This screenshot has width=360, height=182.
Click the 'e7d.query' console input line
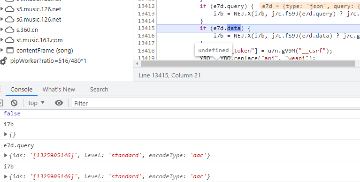[x=19, y=145]
